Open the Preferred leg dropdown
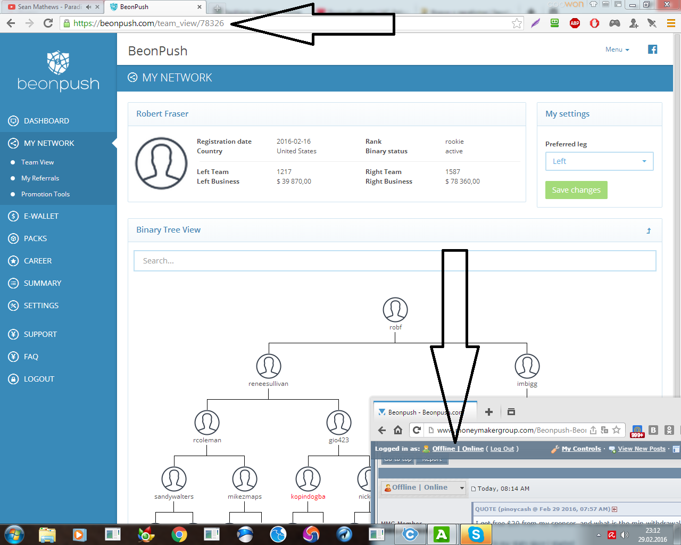Screen dimensions: 681x545 pos(599,161)
